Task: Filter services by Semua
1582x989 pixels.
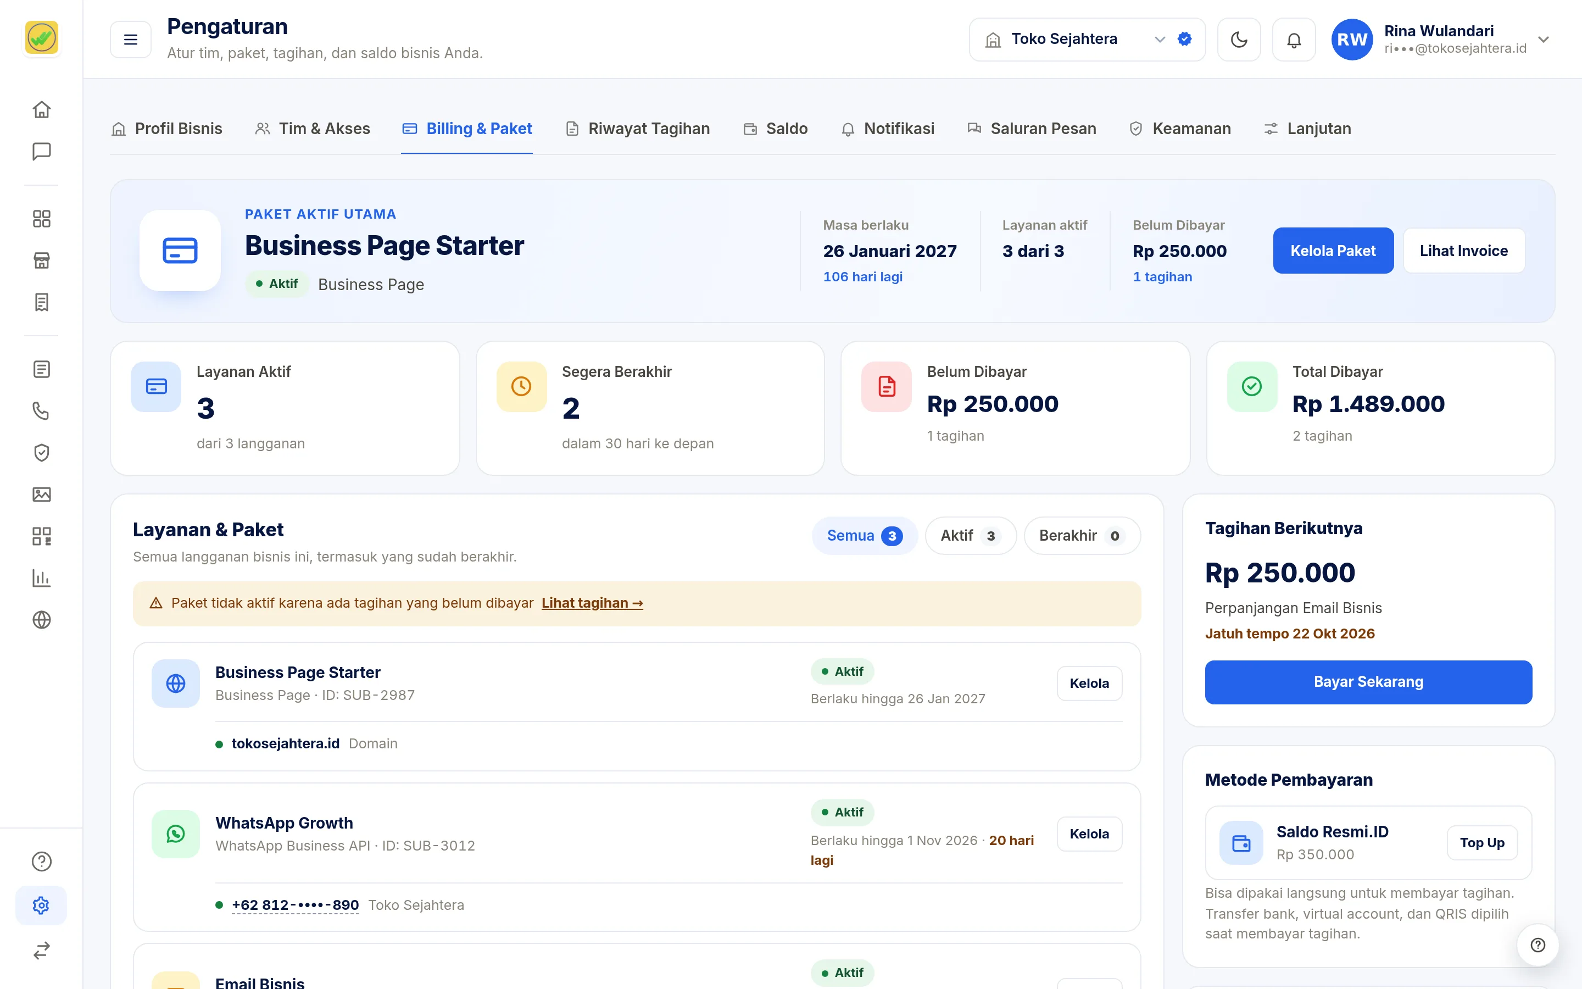Action: pos(864,536)
